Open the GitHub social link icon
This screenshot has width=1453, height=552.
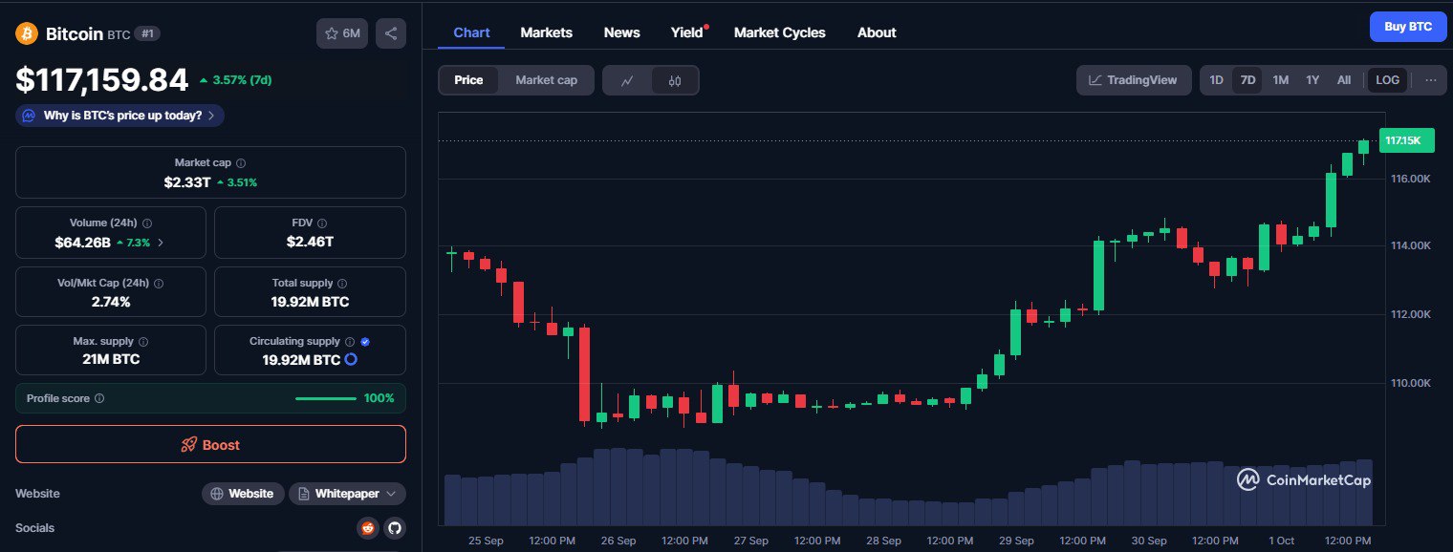(x=394, y=528)
